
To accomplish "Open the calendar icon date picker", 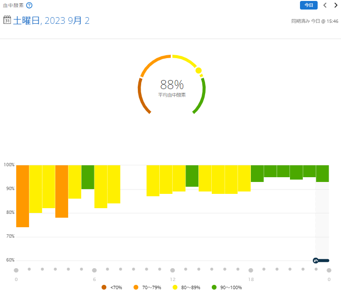I will pos(7,20).
